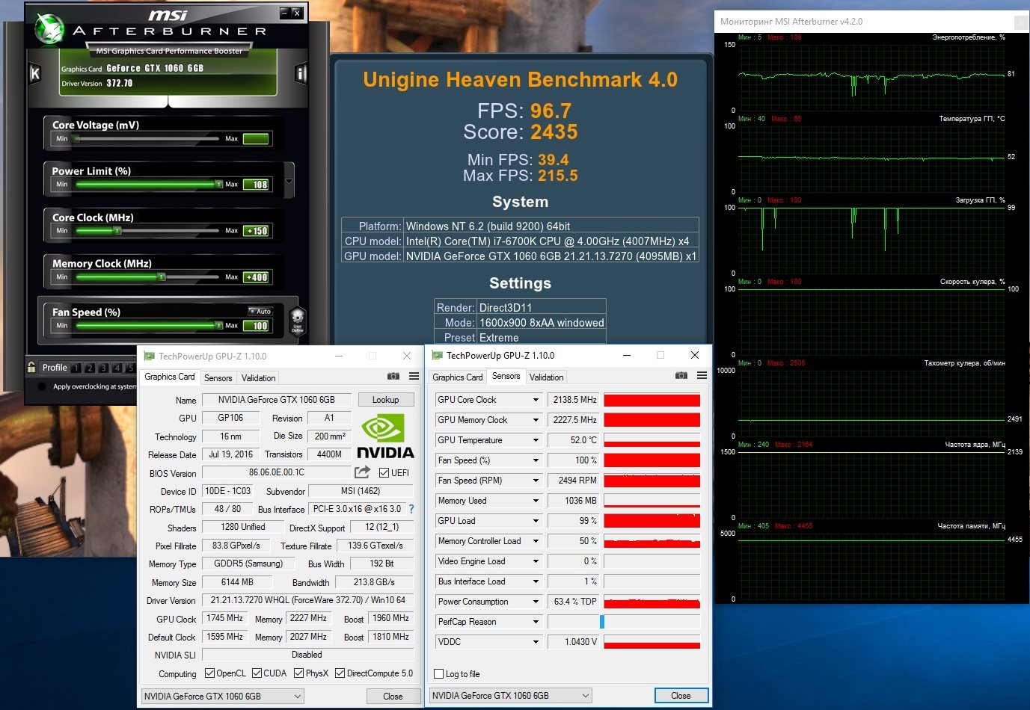Click the Memory Clock +400 value field
This screenshot has width=1030, height=710.
click(257, 277)
